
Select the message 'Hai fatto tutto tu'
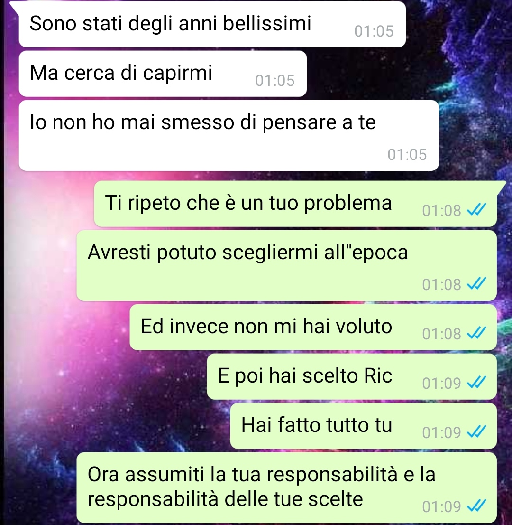(363, 426)
